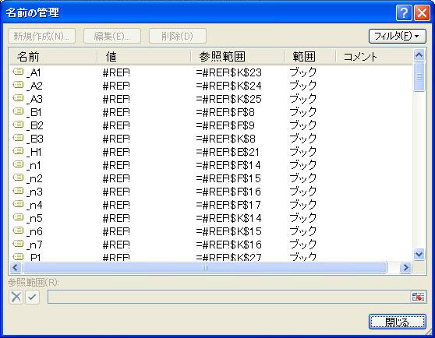Click the name tag icon beside _n4
The height and width of the screenshot is (338, 435).
pos(18,205)
